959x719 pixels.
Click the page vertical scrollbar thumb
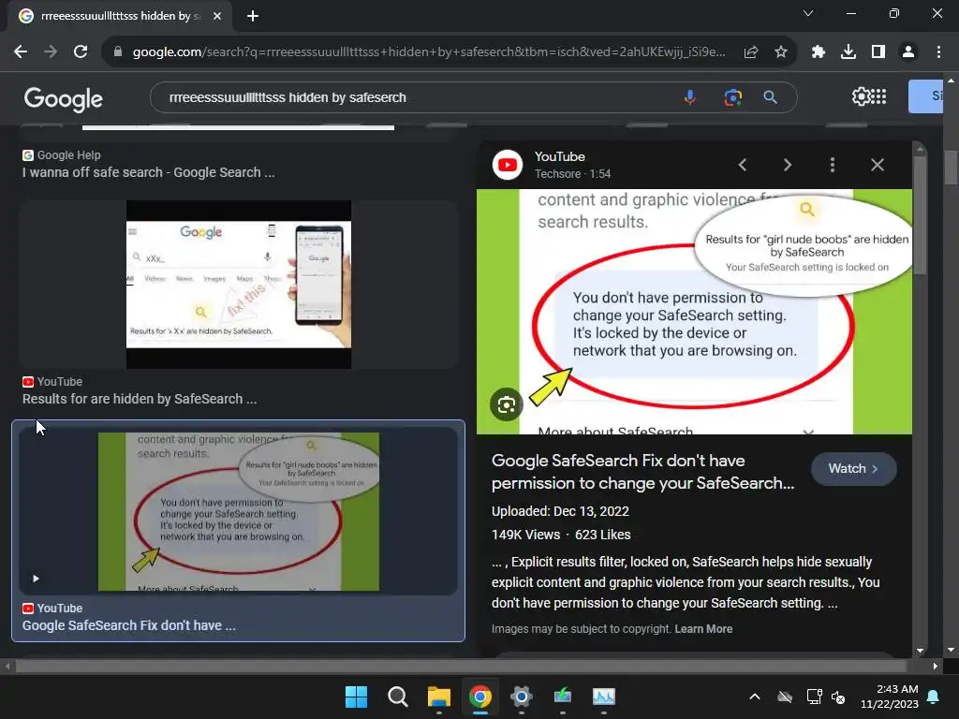[x=950, y=167]
